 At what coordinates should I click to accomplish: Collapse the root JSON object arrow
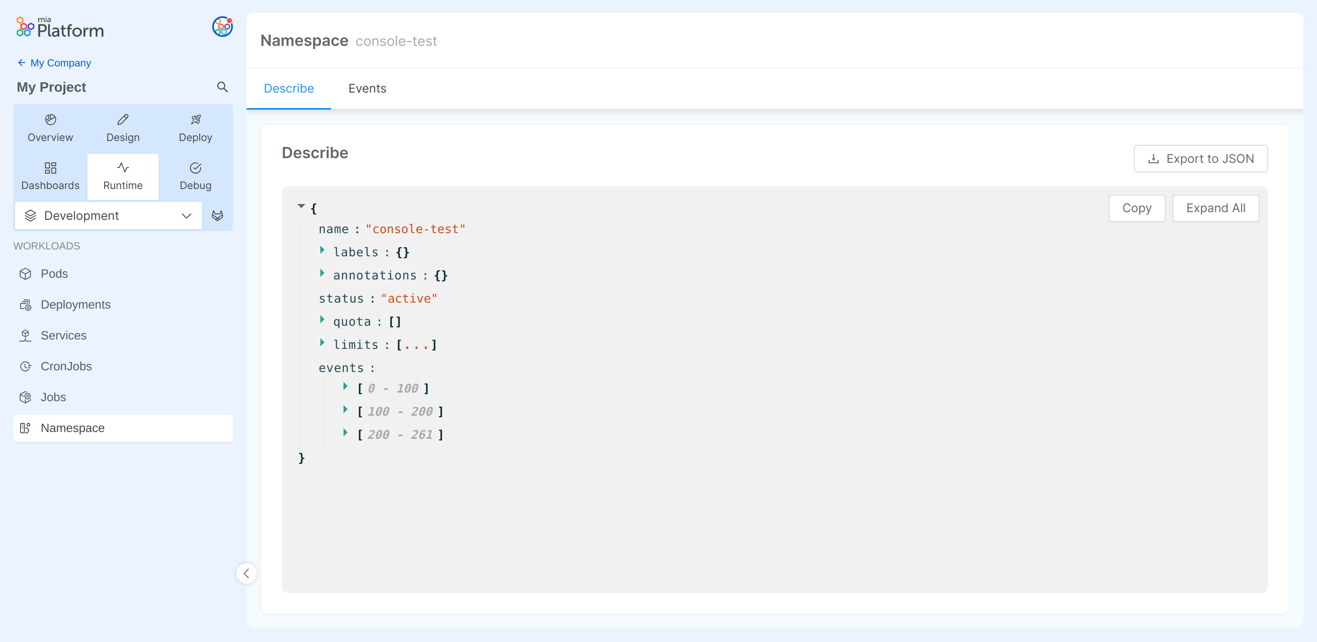pyautogui.click(x=301, y=206)
